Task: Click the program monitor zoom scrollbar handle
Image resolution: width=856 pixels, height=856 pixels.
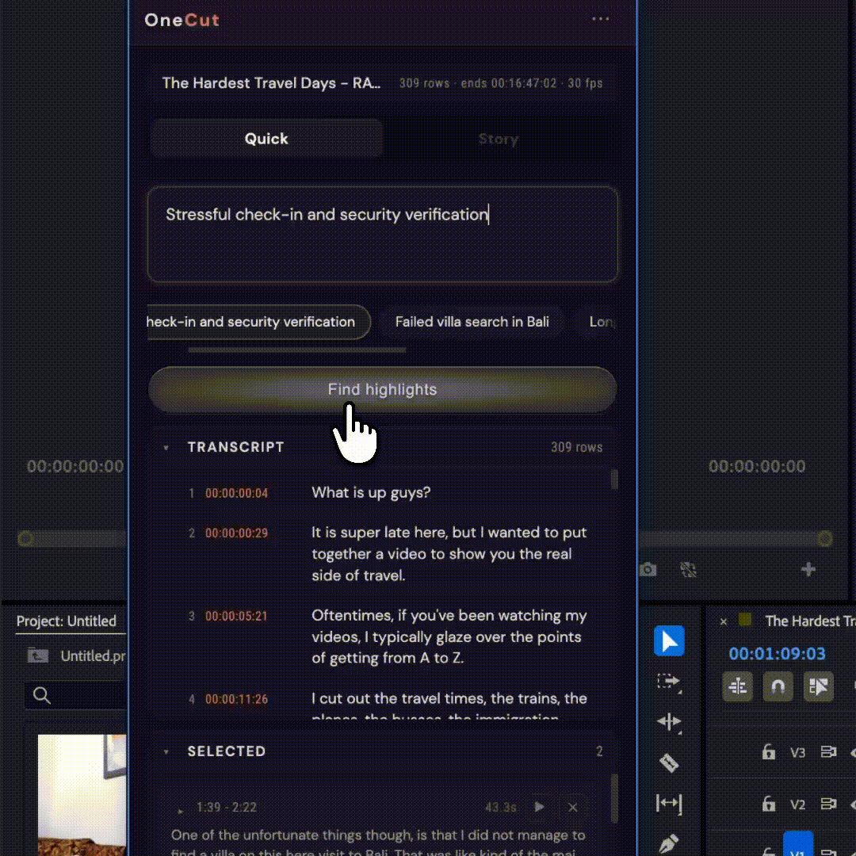Action: (825, 539)
